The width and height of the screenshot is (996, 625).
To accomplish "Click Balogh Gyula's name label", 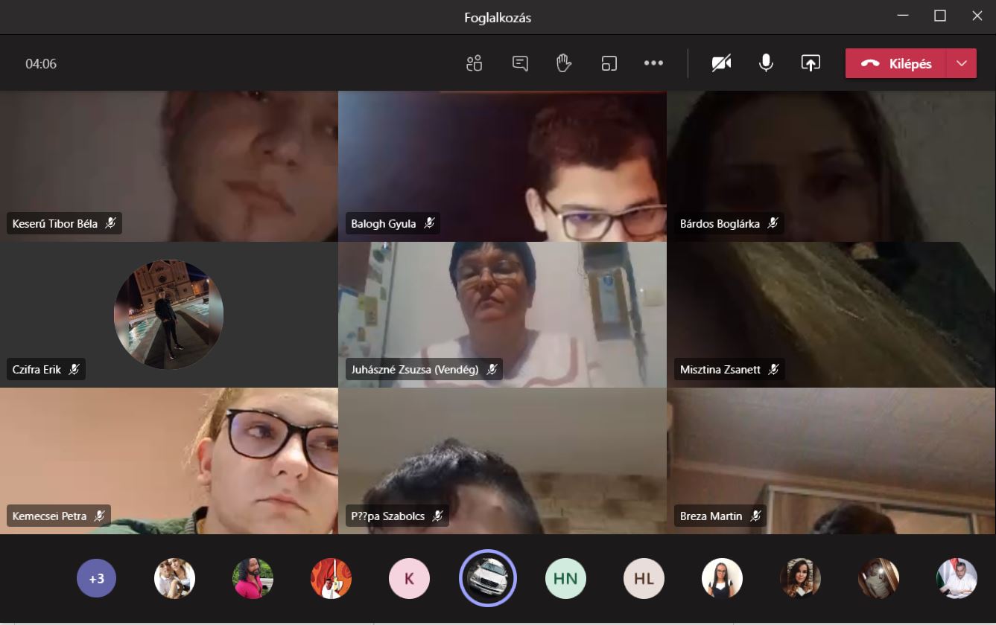I will (384, 223).
